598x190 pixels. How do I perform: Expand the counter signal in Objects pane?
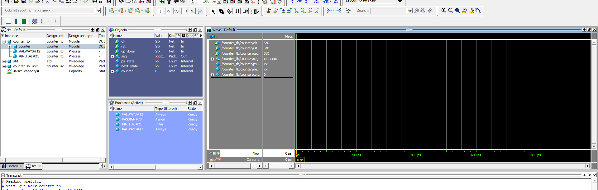[x=112, y=71]
